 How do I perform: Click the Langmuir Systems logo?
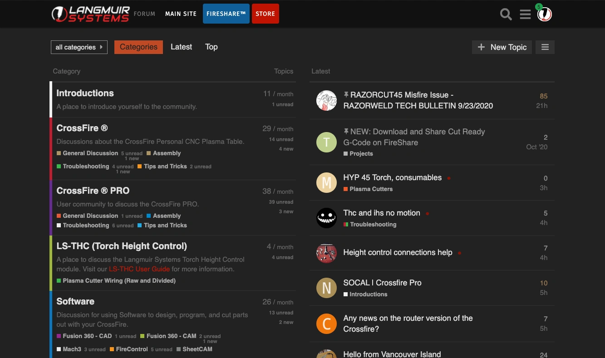[x=91, y=14]
